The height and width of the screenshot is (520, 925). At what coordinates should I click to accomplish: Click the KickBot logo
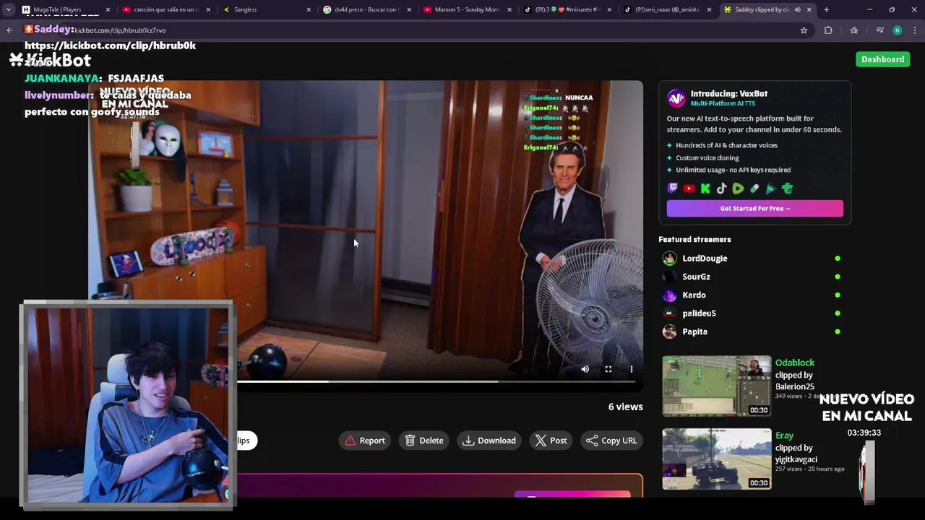pos(51,60)
